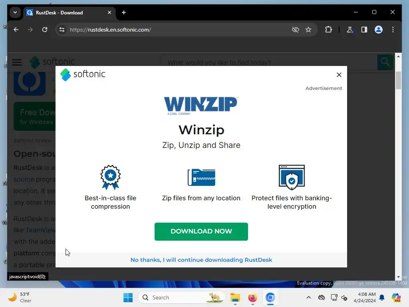
Task: Select the RustDesk - Download tab
Action: point(69,12)
